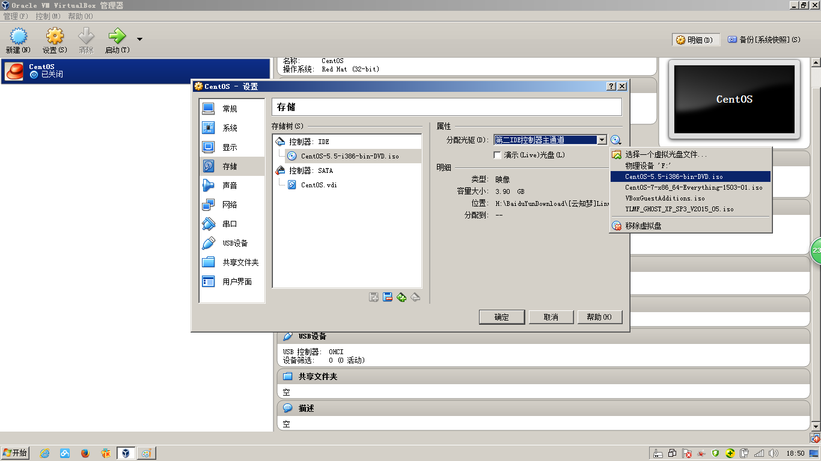Click the optical disc chooser icon beside the dropdown

(x=615, y=140)
